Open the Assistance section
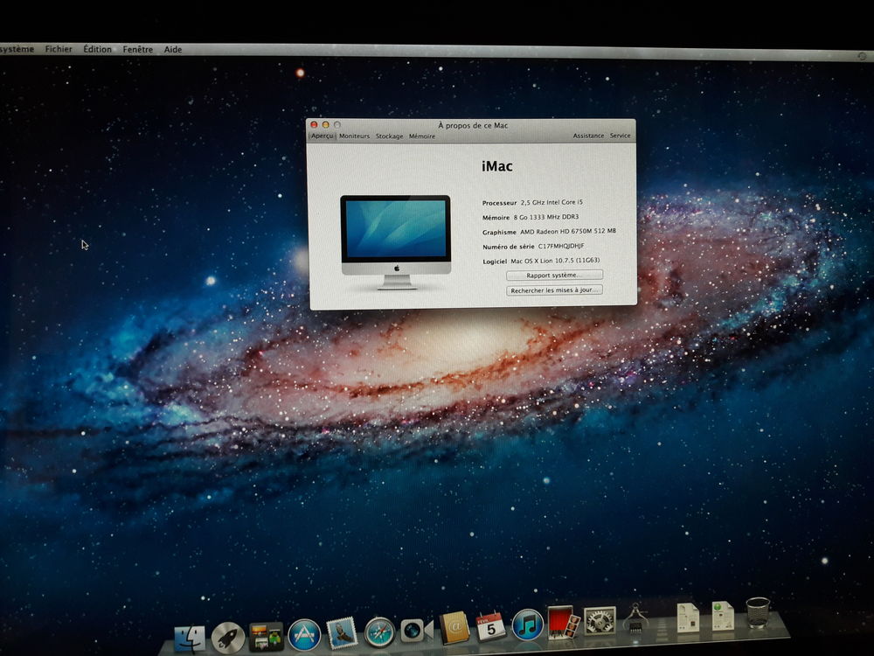This screenshot has width=874, height=656. click(588, 136)
